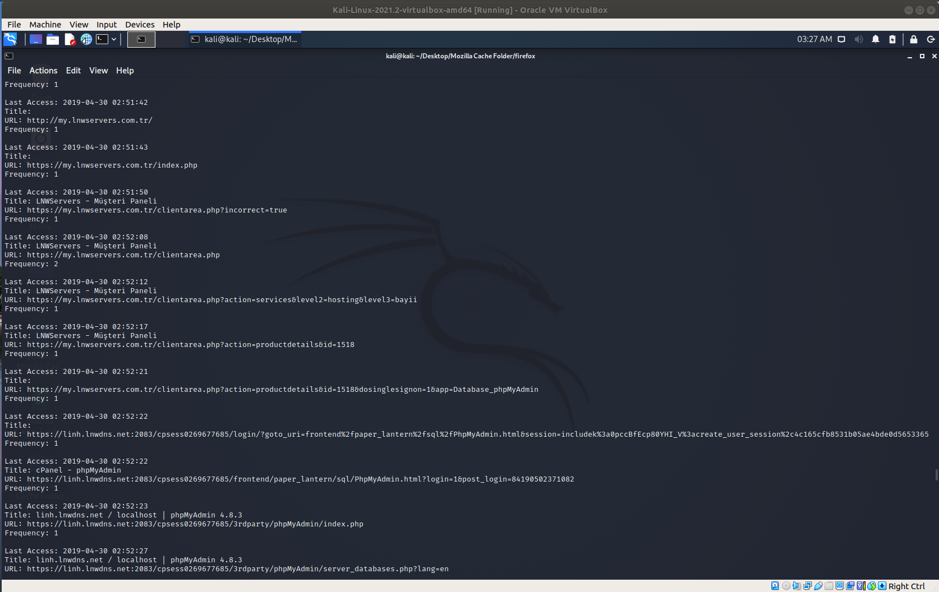The height and width of the screenshot is (592, 939).
Task: Click 'Last Access: 2019-04-30 02:52:08' line
Action: [76, 237]
